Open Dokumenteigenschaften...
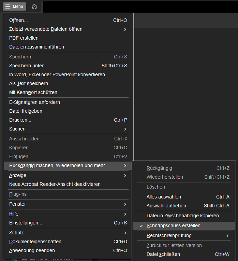 click(68, 242)
